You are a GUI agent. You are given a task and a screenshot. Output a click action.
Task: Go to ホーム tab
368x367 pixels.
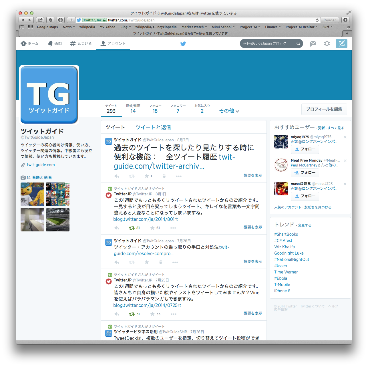[x=30, y=43]
